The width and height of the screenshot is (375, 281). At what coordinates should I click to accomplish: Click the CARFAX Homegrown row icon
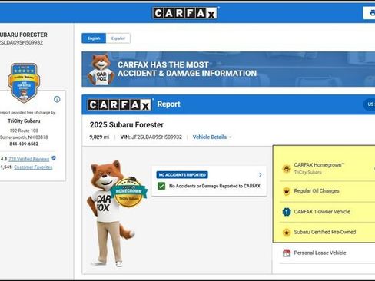[287, 168]
